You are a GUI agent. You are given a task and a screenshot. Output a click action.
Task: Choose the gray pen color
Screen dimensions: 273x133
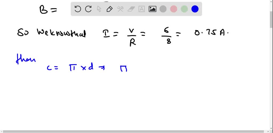coord(163,9)
